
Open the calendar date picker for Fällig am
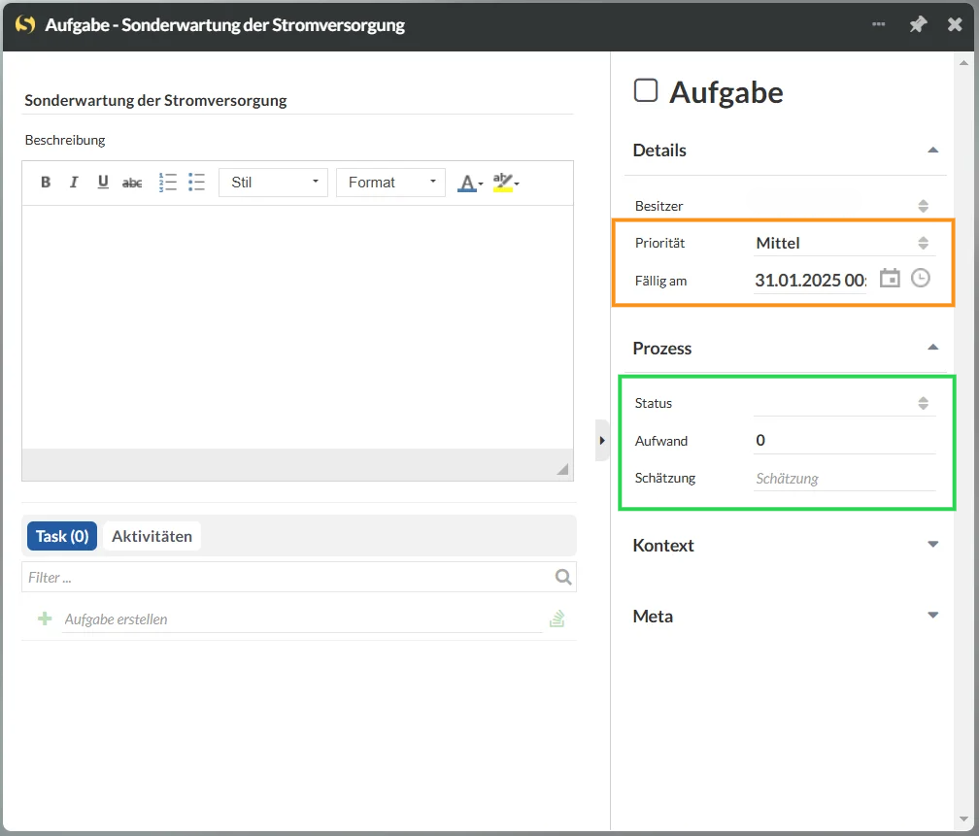(x=890, y=279)
